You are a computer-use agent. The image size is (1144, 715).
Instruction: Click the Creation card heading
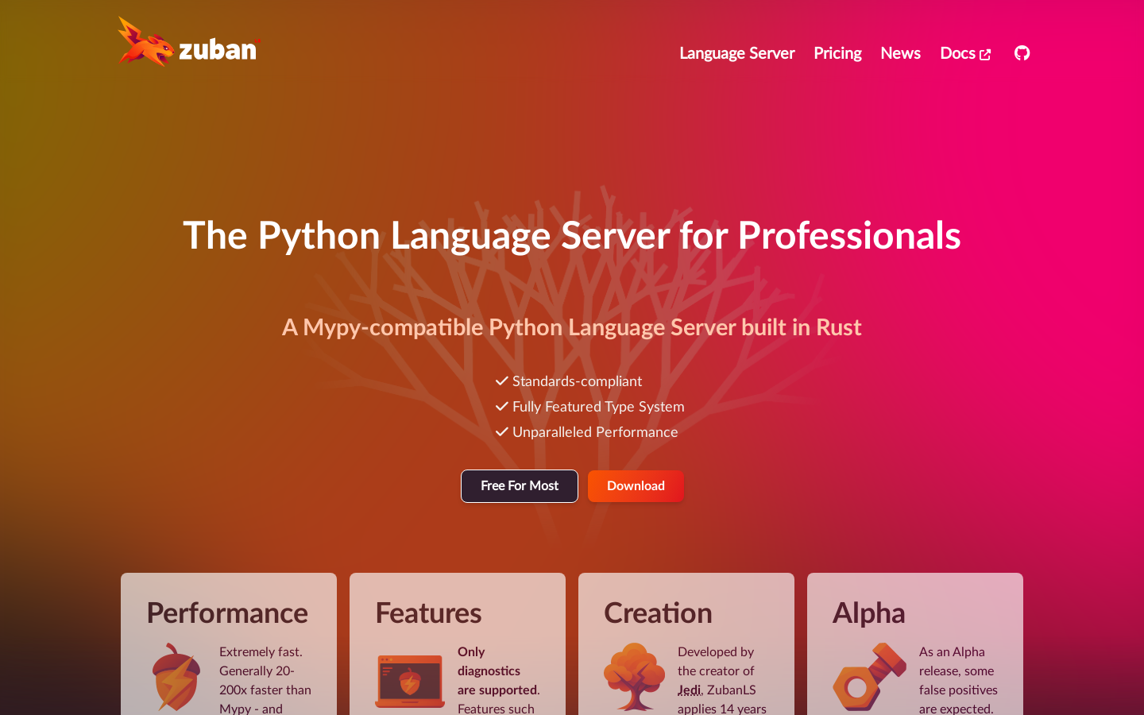coord(658,613)
